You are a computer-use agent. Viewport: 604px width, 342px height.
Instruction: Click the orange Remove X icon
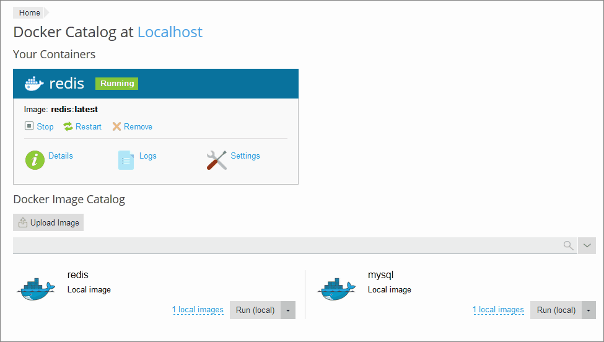pos(116,126)
